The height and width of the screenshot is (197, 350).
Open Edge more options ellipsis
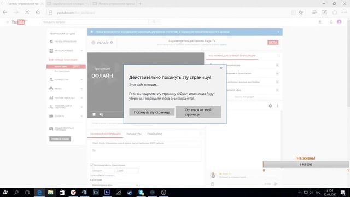tap(345, 13)
